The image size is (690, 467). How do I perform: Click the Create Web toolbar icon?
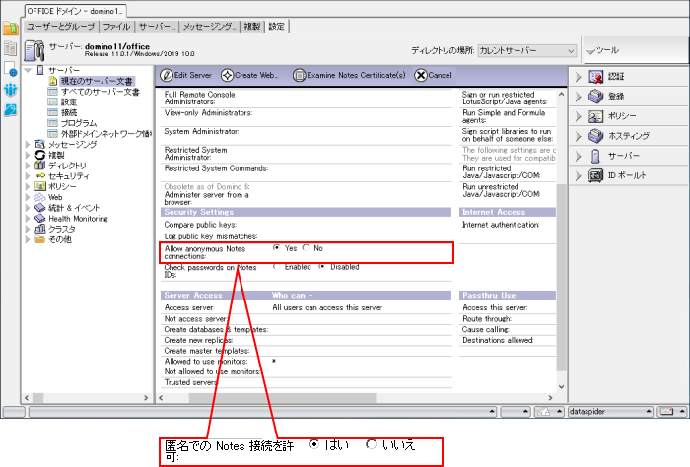(227, 75)
